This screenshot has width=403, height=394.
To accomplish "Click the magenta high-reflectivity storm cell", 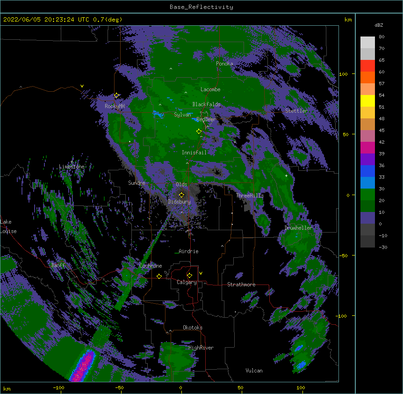I will 83,366.
